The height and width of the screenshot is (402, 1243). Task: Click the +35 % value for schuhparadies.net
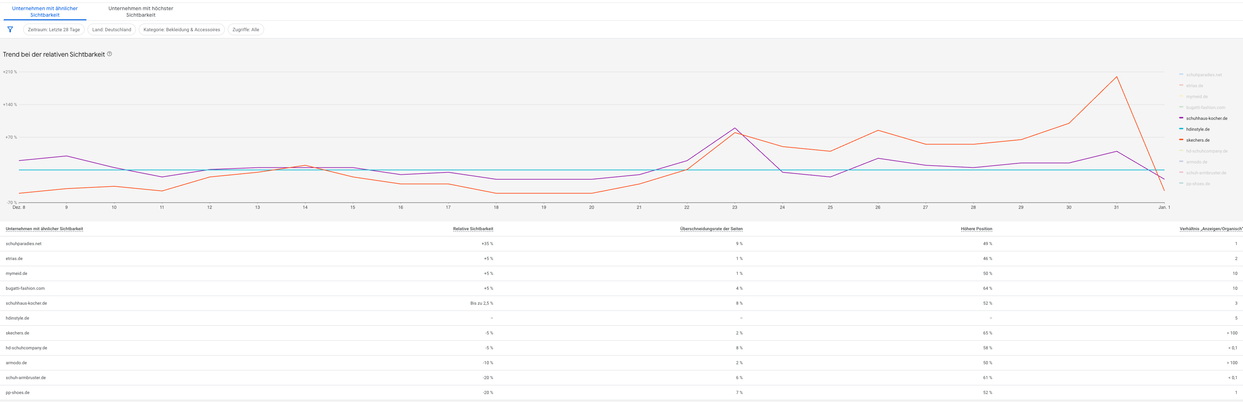click(487, 244)
